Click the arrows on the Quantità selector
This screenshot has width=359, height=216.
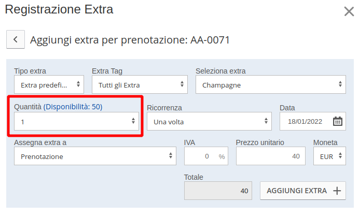[133, 121]
